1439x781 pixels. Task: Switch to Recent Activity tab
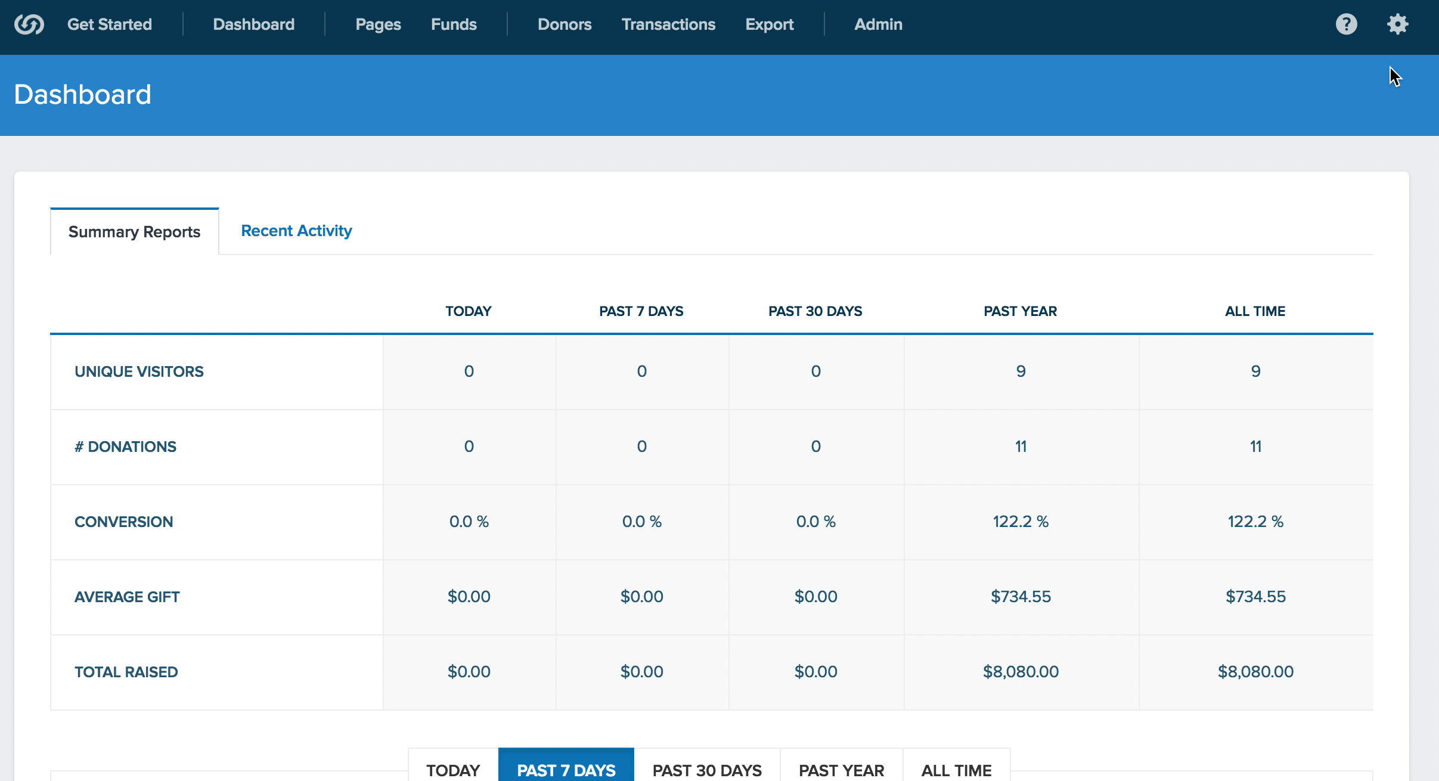296,231
